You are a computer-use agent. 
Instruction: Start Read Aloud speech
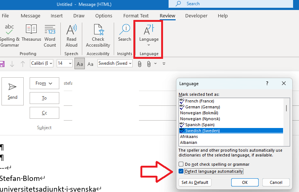[72, 36]
